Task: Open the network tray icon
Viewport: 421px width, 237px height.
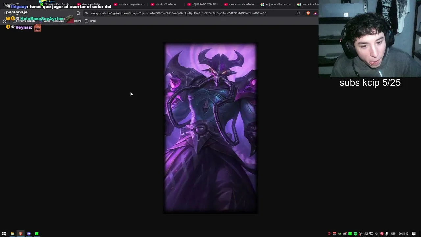Action: pos(371,234)
